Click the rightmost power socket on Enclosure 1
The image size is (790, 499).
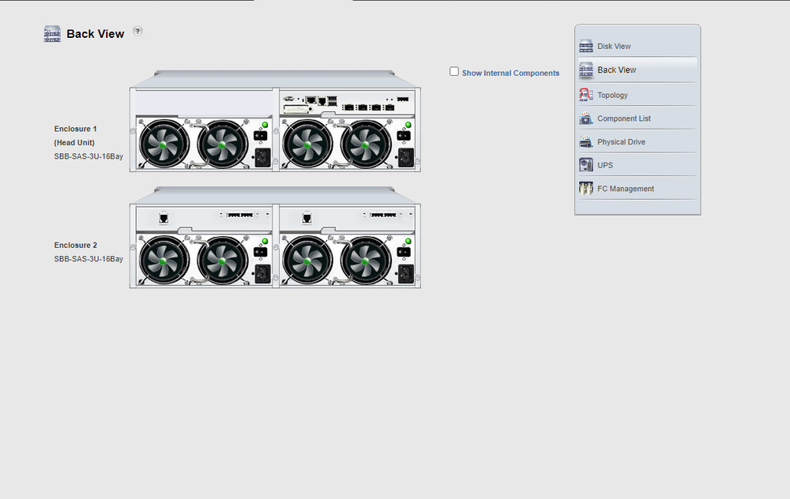[x=406, y=156]
